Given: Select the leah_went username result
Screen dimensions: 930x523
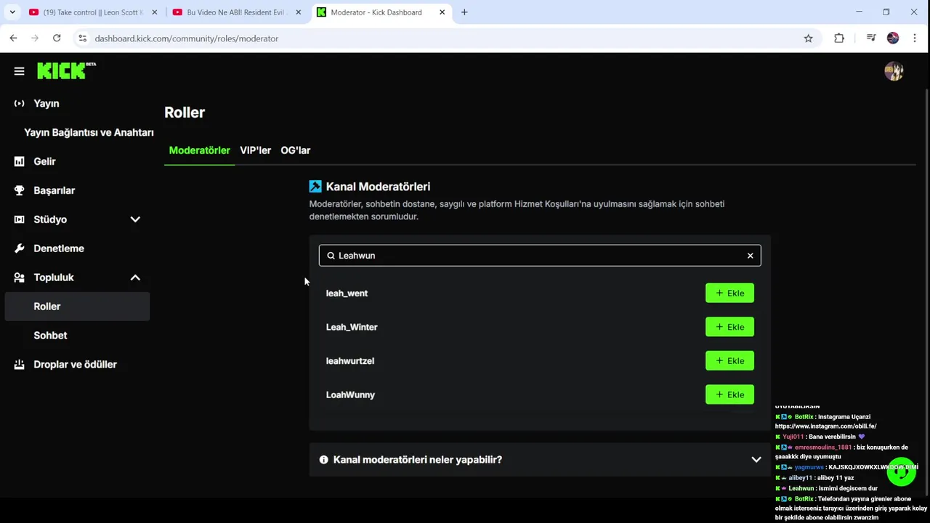Looking at the screenshot, I should coord(347,293).
